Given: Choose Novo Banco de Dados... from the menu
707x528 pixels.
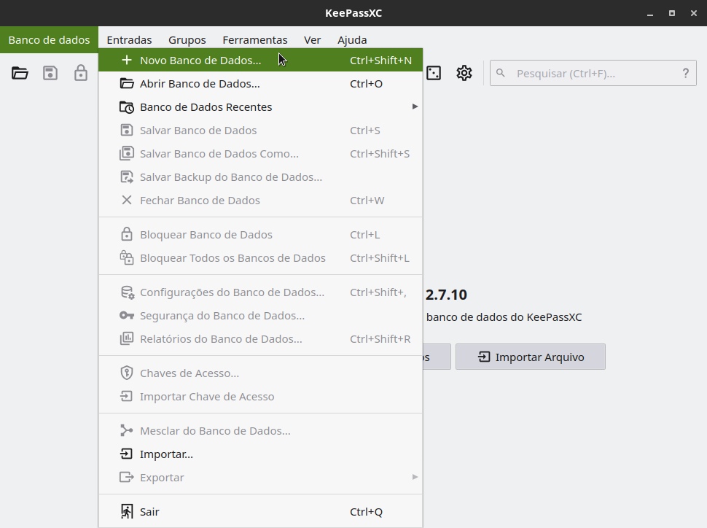Looking at the screenshot, I should pyautogui.click(x=261, y=60).
